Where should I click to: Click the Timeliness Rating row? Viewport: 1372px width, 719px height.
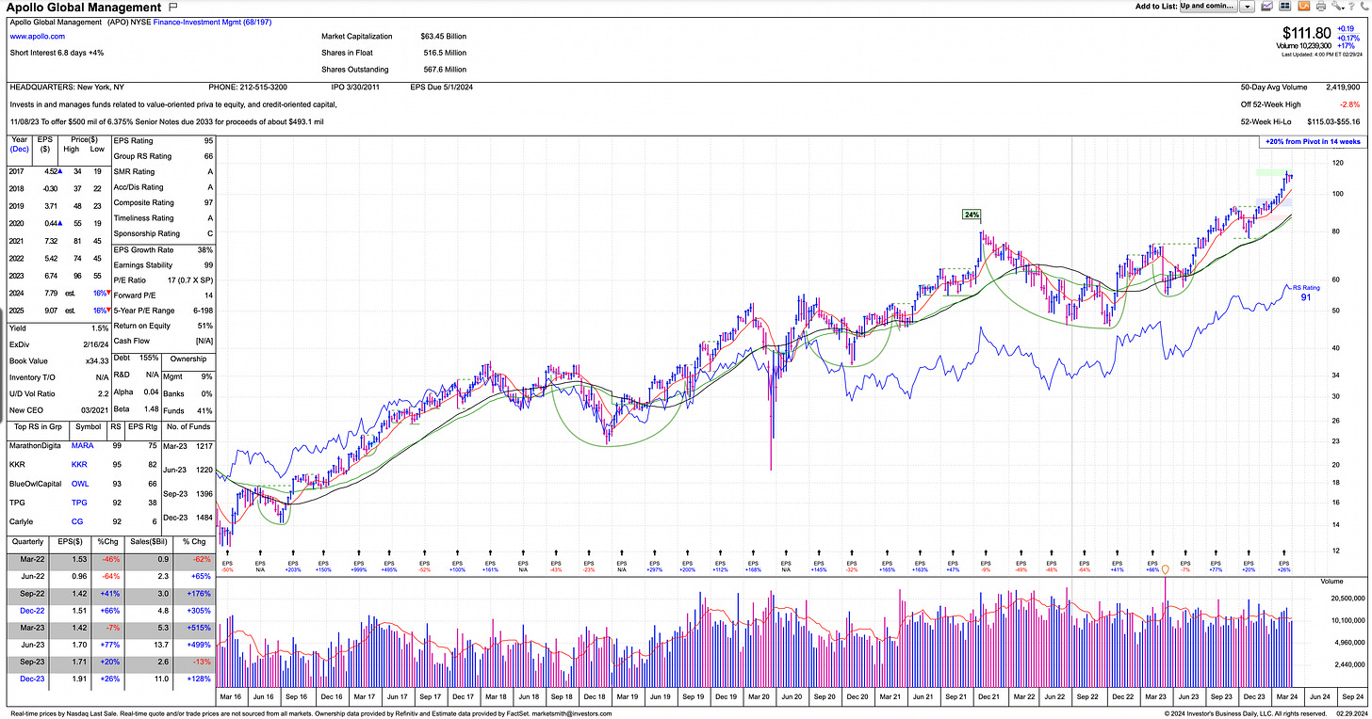coord(163,218)
